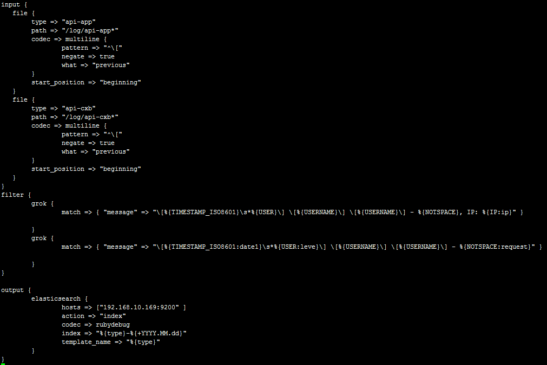Place cursor on "api-app" type value
Image resolution: width=547 pixels, height=365 pixels.
point(78,22)
